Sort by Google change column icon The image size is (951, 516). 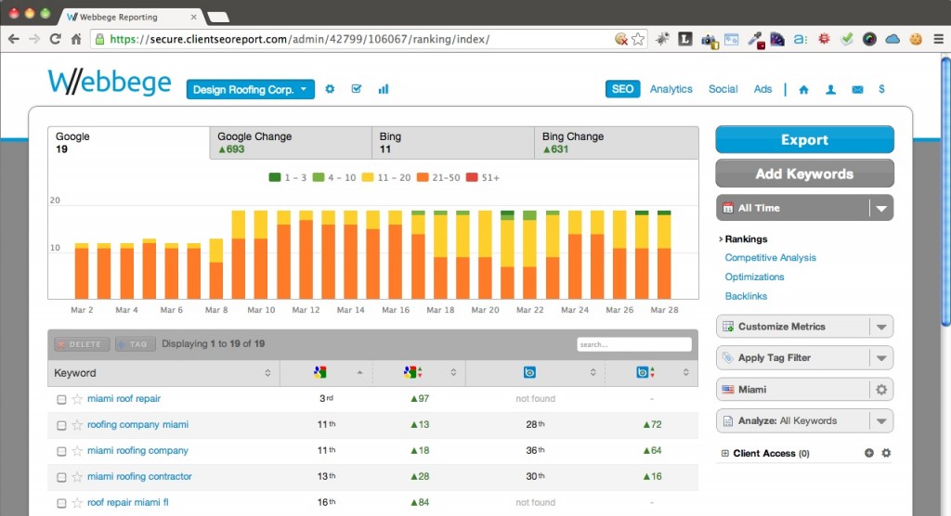pos(413,372)
